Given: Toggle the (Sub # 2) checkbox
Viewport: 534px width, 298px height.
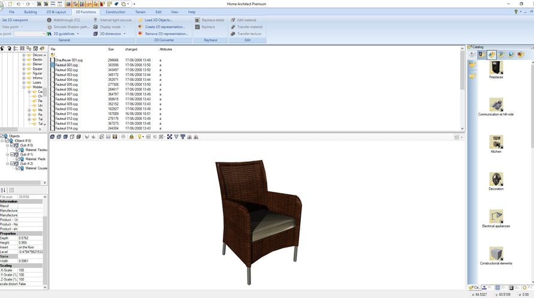Looking at the screenshot, I should [x=12, y=164].
